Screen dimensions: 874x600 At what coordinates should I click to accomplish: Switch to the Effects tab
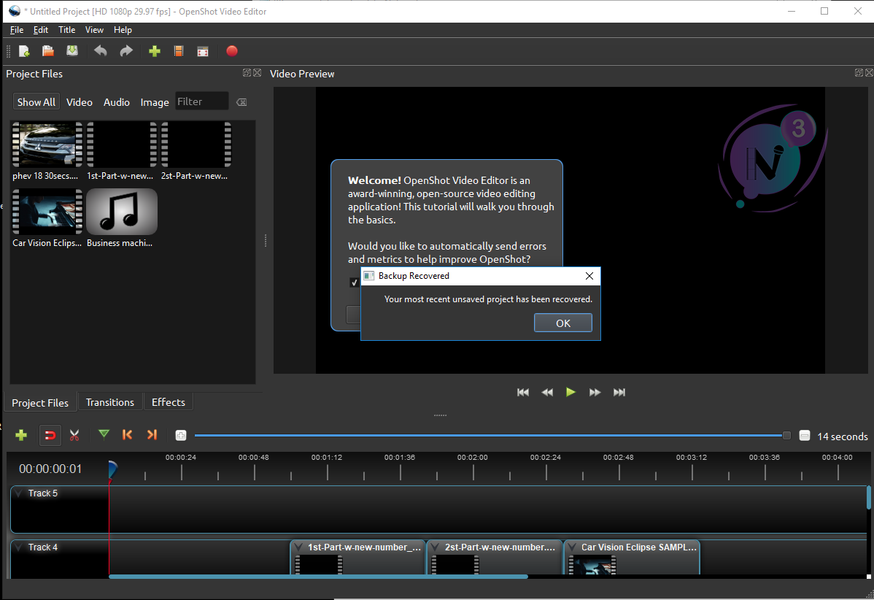(x=169, y=402)
